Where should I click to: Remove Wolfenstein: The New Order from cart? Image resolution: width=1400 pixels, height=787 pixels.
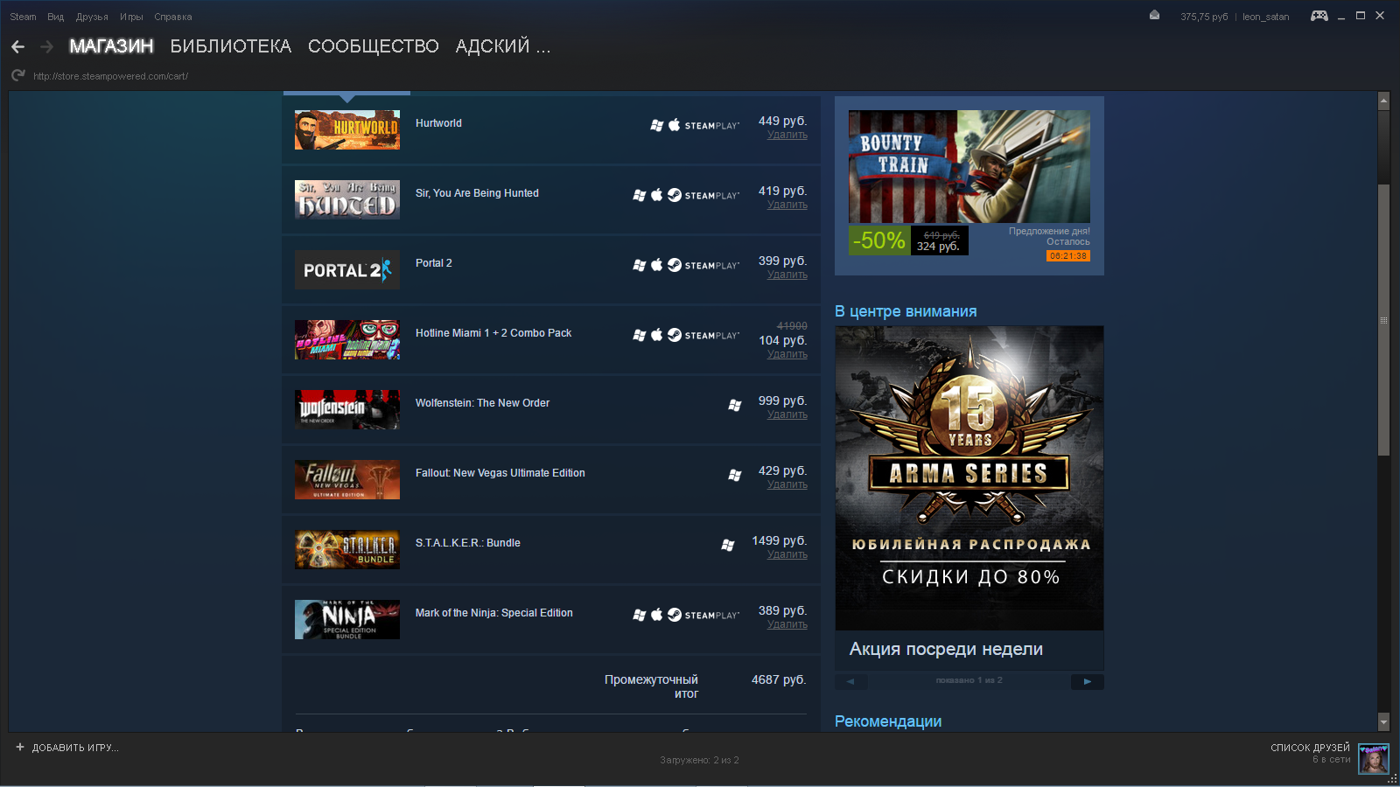click(787, 414)
